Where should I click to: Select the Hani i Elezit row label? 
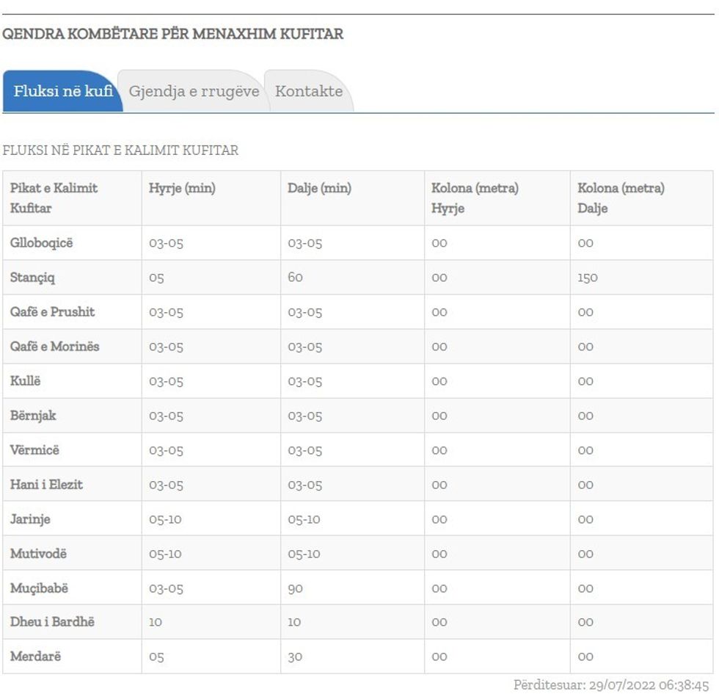pyautogui.click(x=46, y=485)
